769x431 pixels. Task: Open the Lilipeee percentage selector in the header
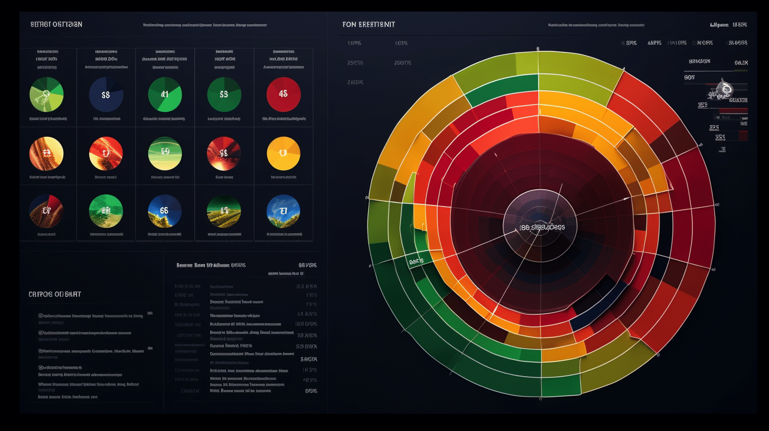(x=728, y=25)
